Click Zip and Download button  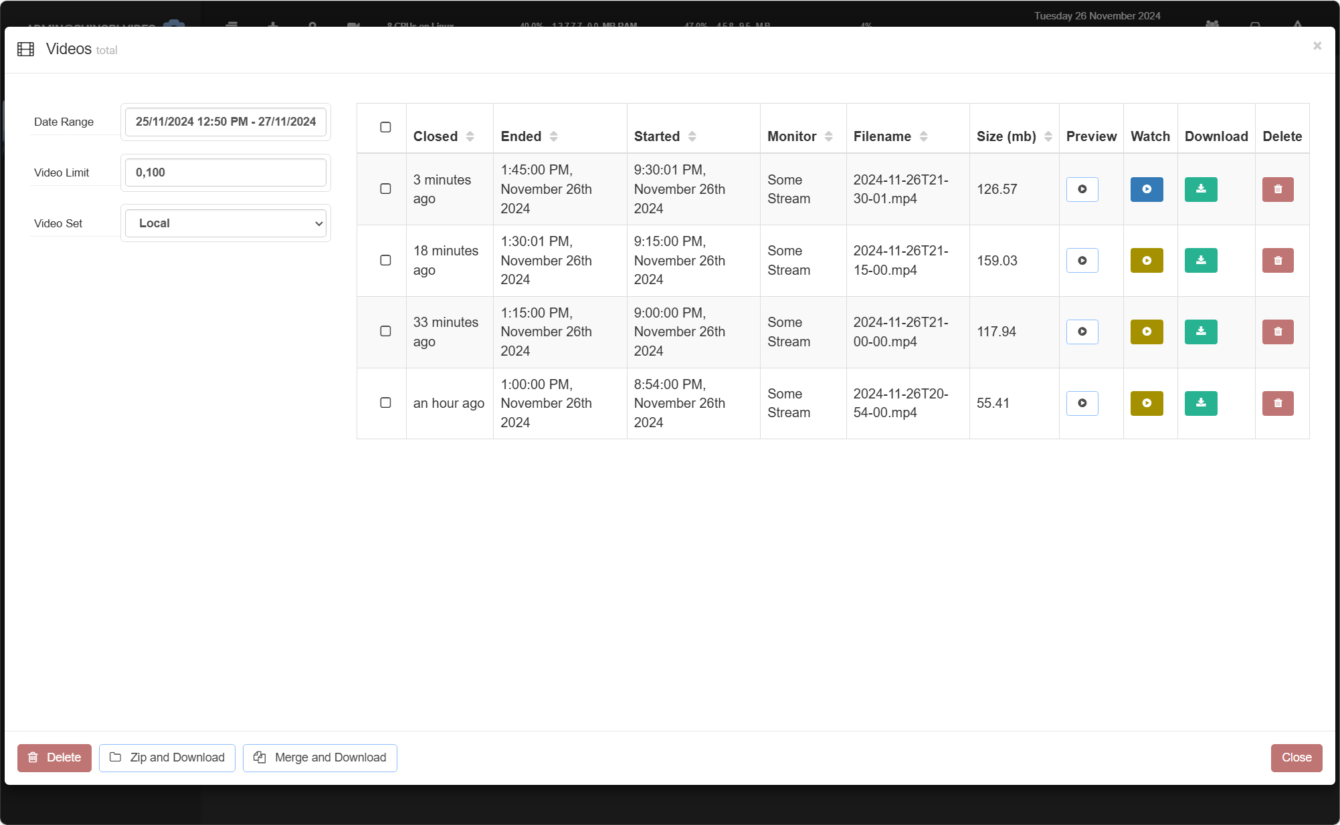click(167, 757)
